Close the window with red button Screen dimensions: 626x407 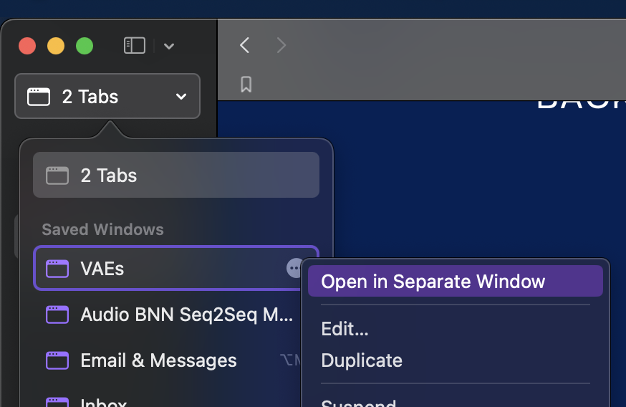point(27,46)
